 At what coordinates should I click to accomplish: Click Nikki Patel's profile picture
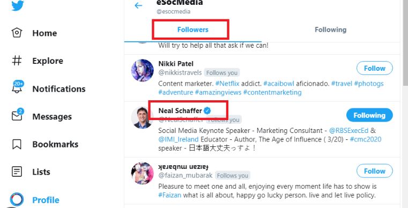(142, 71)
